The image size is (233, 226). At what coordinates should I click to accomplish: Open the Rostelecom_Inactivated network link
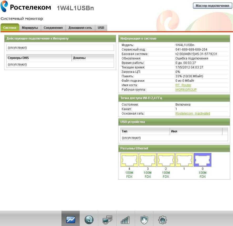(x=193, y=114)
